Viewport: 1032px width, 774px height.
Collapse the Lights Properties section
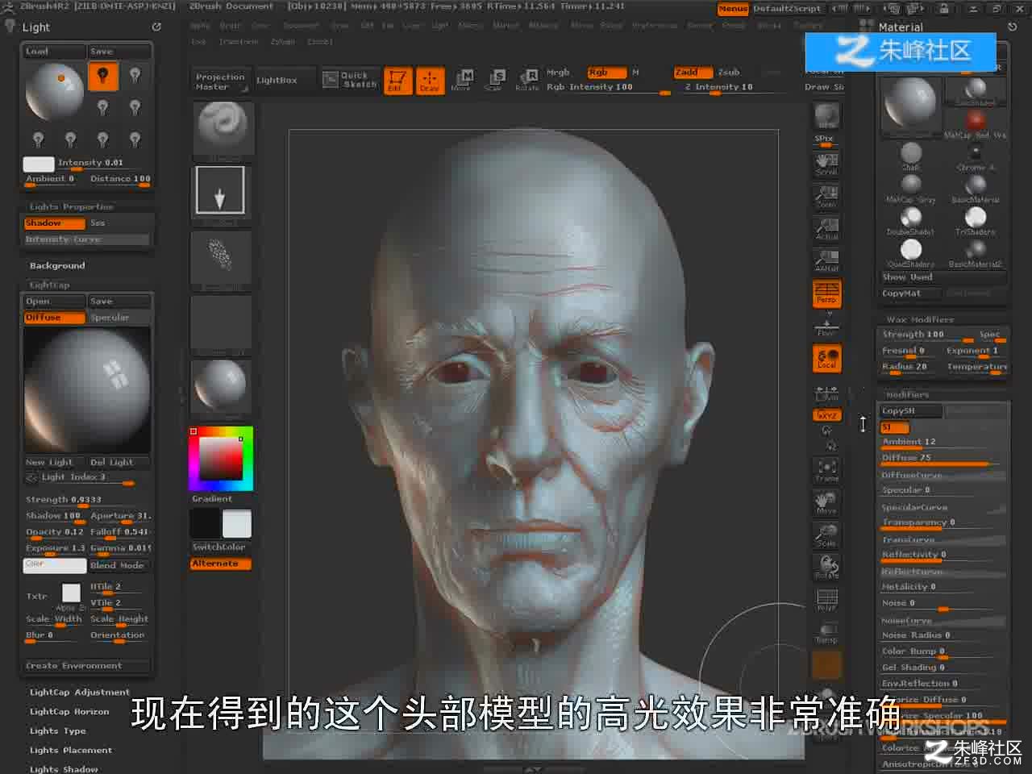pyautogui.click(x=72, y=206)
